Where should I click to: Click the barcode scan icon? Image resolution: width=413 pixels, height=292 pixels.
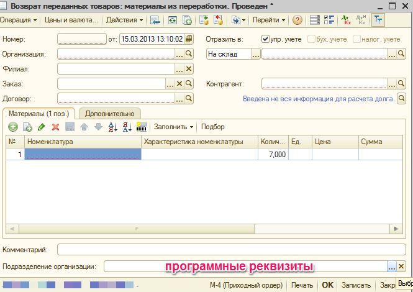click(141, 127)
